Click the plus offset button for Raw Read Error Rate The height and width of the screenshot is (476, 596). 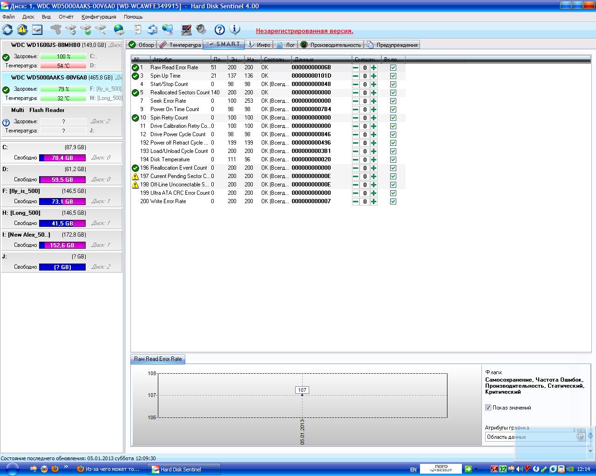coord(373,67)
